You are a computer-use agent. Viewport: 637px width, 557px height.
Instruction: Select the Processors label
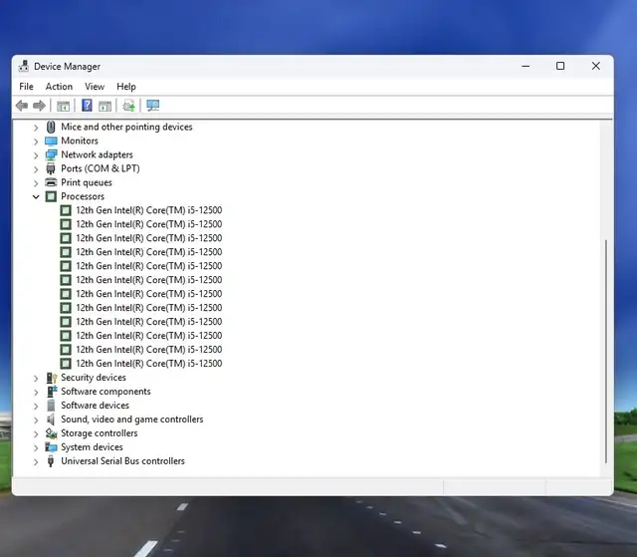click(83, 196)
